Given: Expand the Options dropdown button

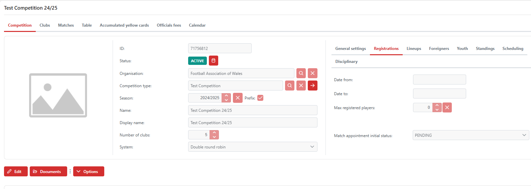Looking at the screenshot, I should [x=89, y=171].
